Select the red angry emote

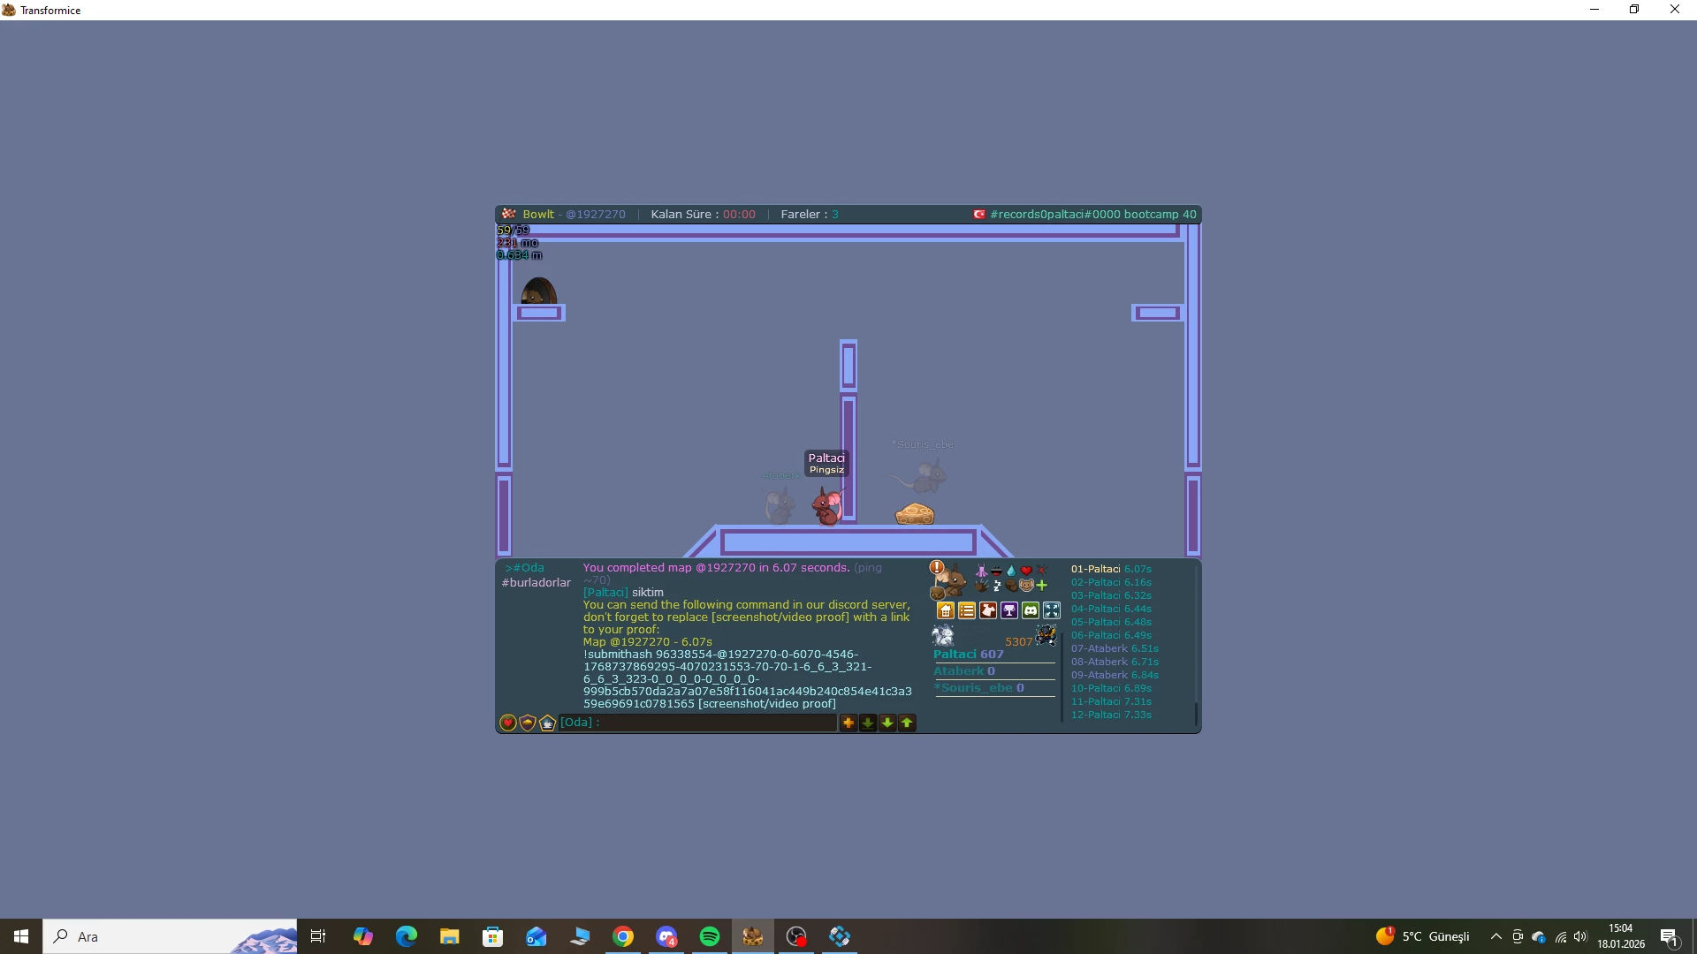coord(1041,571)
